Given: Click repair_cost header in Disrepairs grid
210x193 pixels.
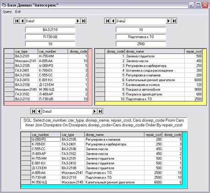Looking at the screenshot, I should point(194,52).
